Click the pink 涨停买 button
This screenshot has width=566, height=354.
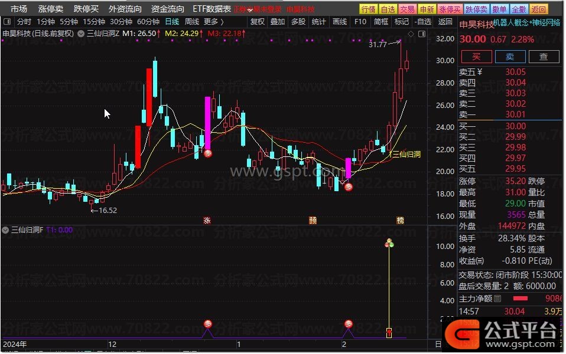tap(450, 9)
